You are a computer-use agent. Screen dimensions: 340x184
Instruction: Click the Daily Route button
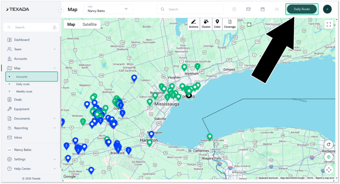pos(301,9)
